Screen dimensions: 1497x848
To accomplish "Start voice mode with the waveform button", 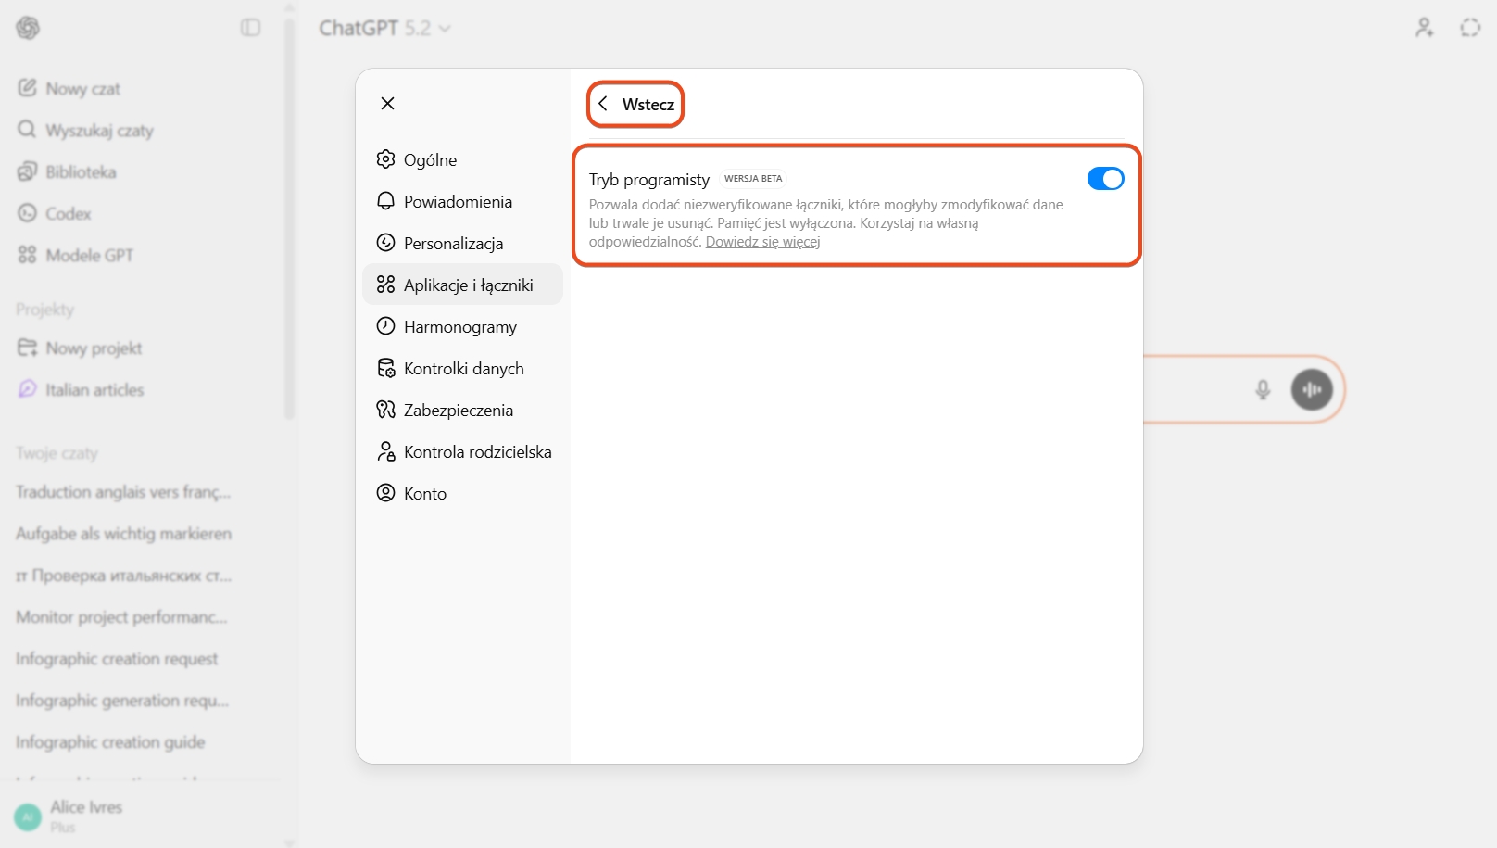I will [x=1312, y=389].
